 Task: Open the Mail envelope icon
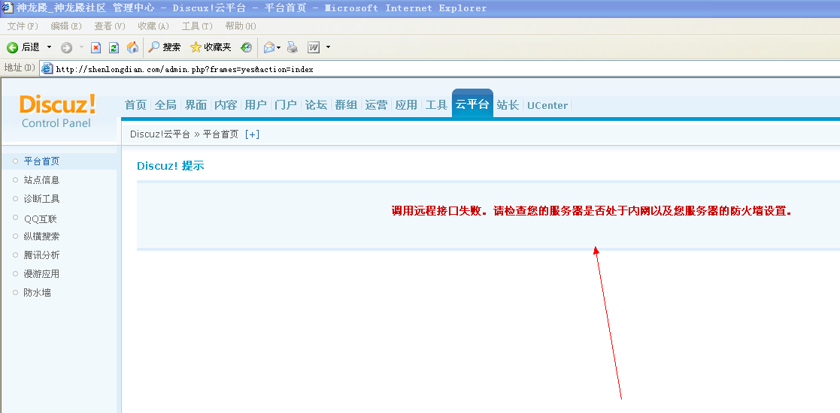click(x=269, y=47)
